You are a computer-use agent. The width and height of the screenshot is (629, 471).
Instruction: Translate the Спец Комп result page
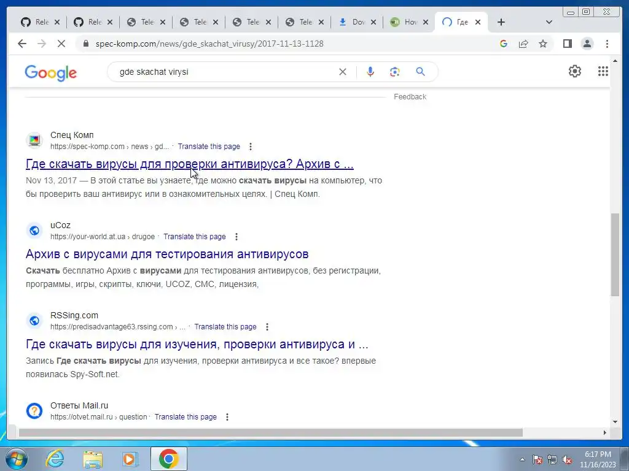tap(209, 147)
